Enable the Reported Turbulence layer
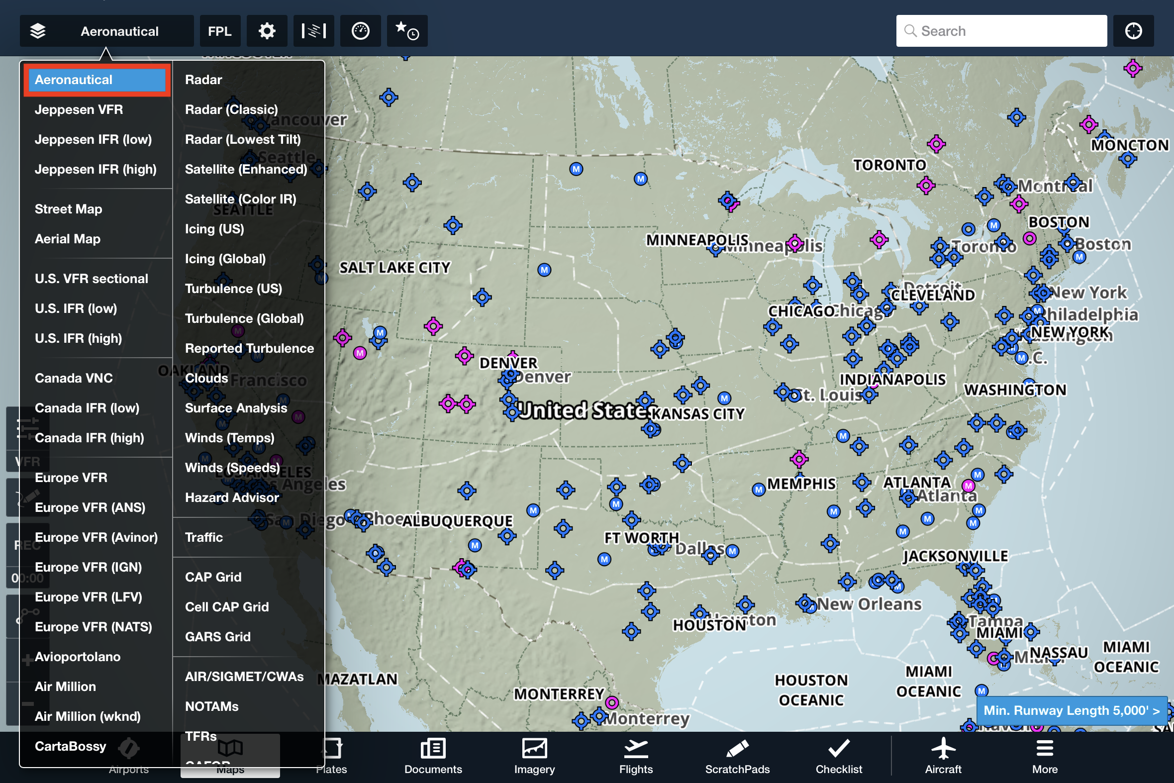The image size is (1174, 783). [x=249, y=348]
